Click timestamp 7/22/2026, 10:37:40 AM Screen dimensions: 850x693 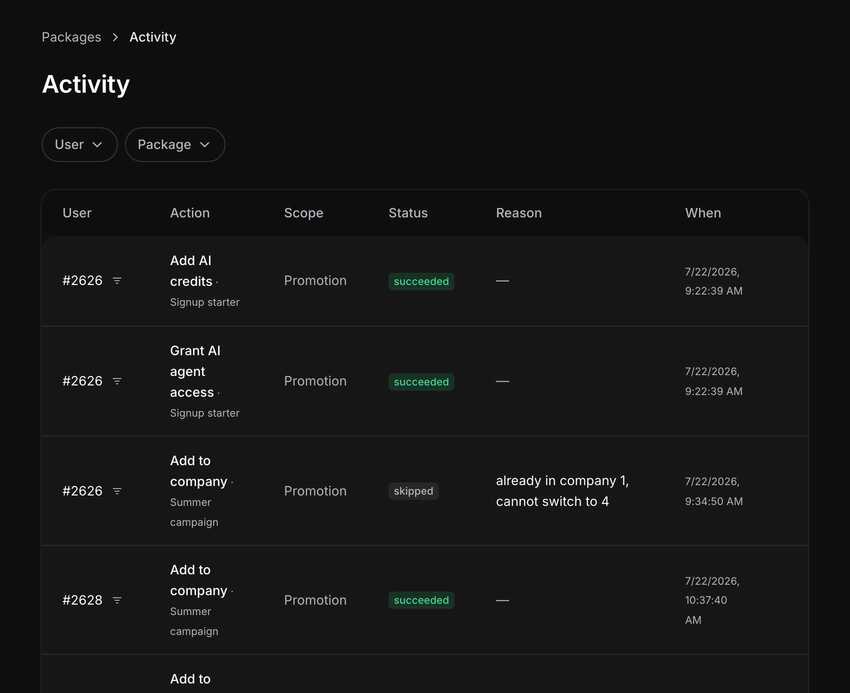[x=712, y=600]
